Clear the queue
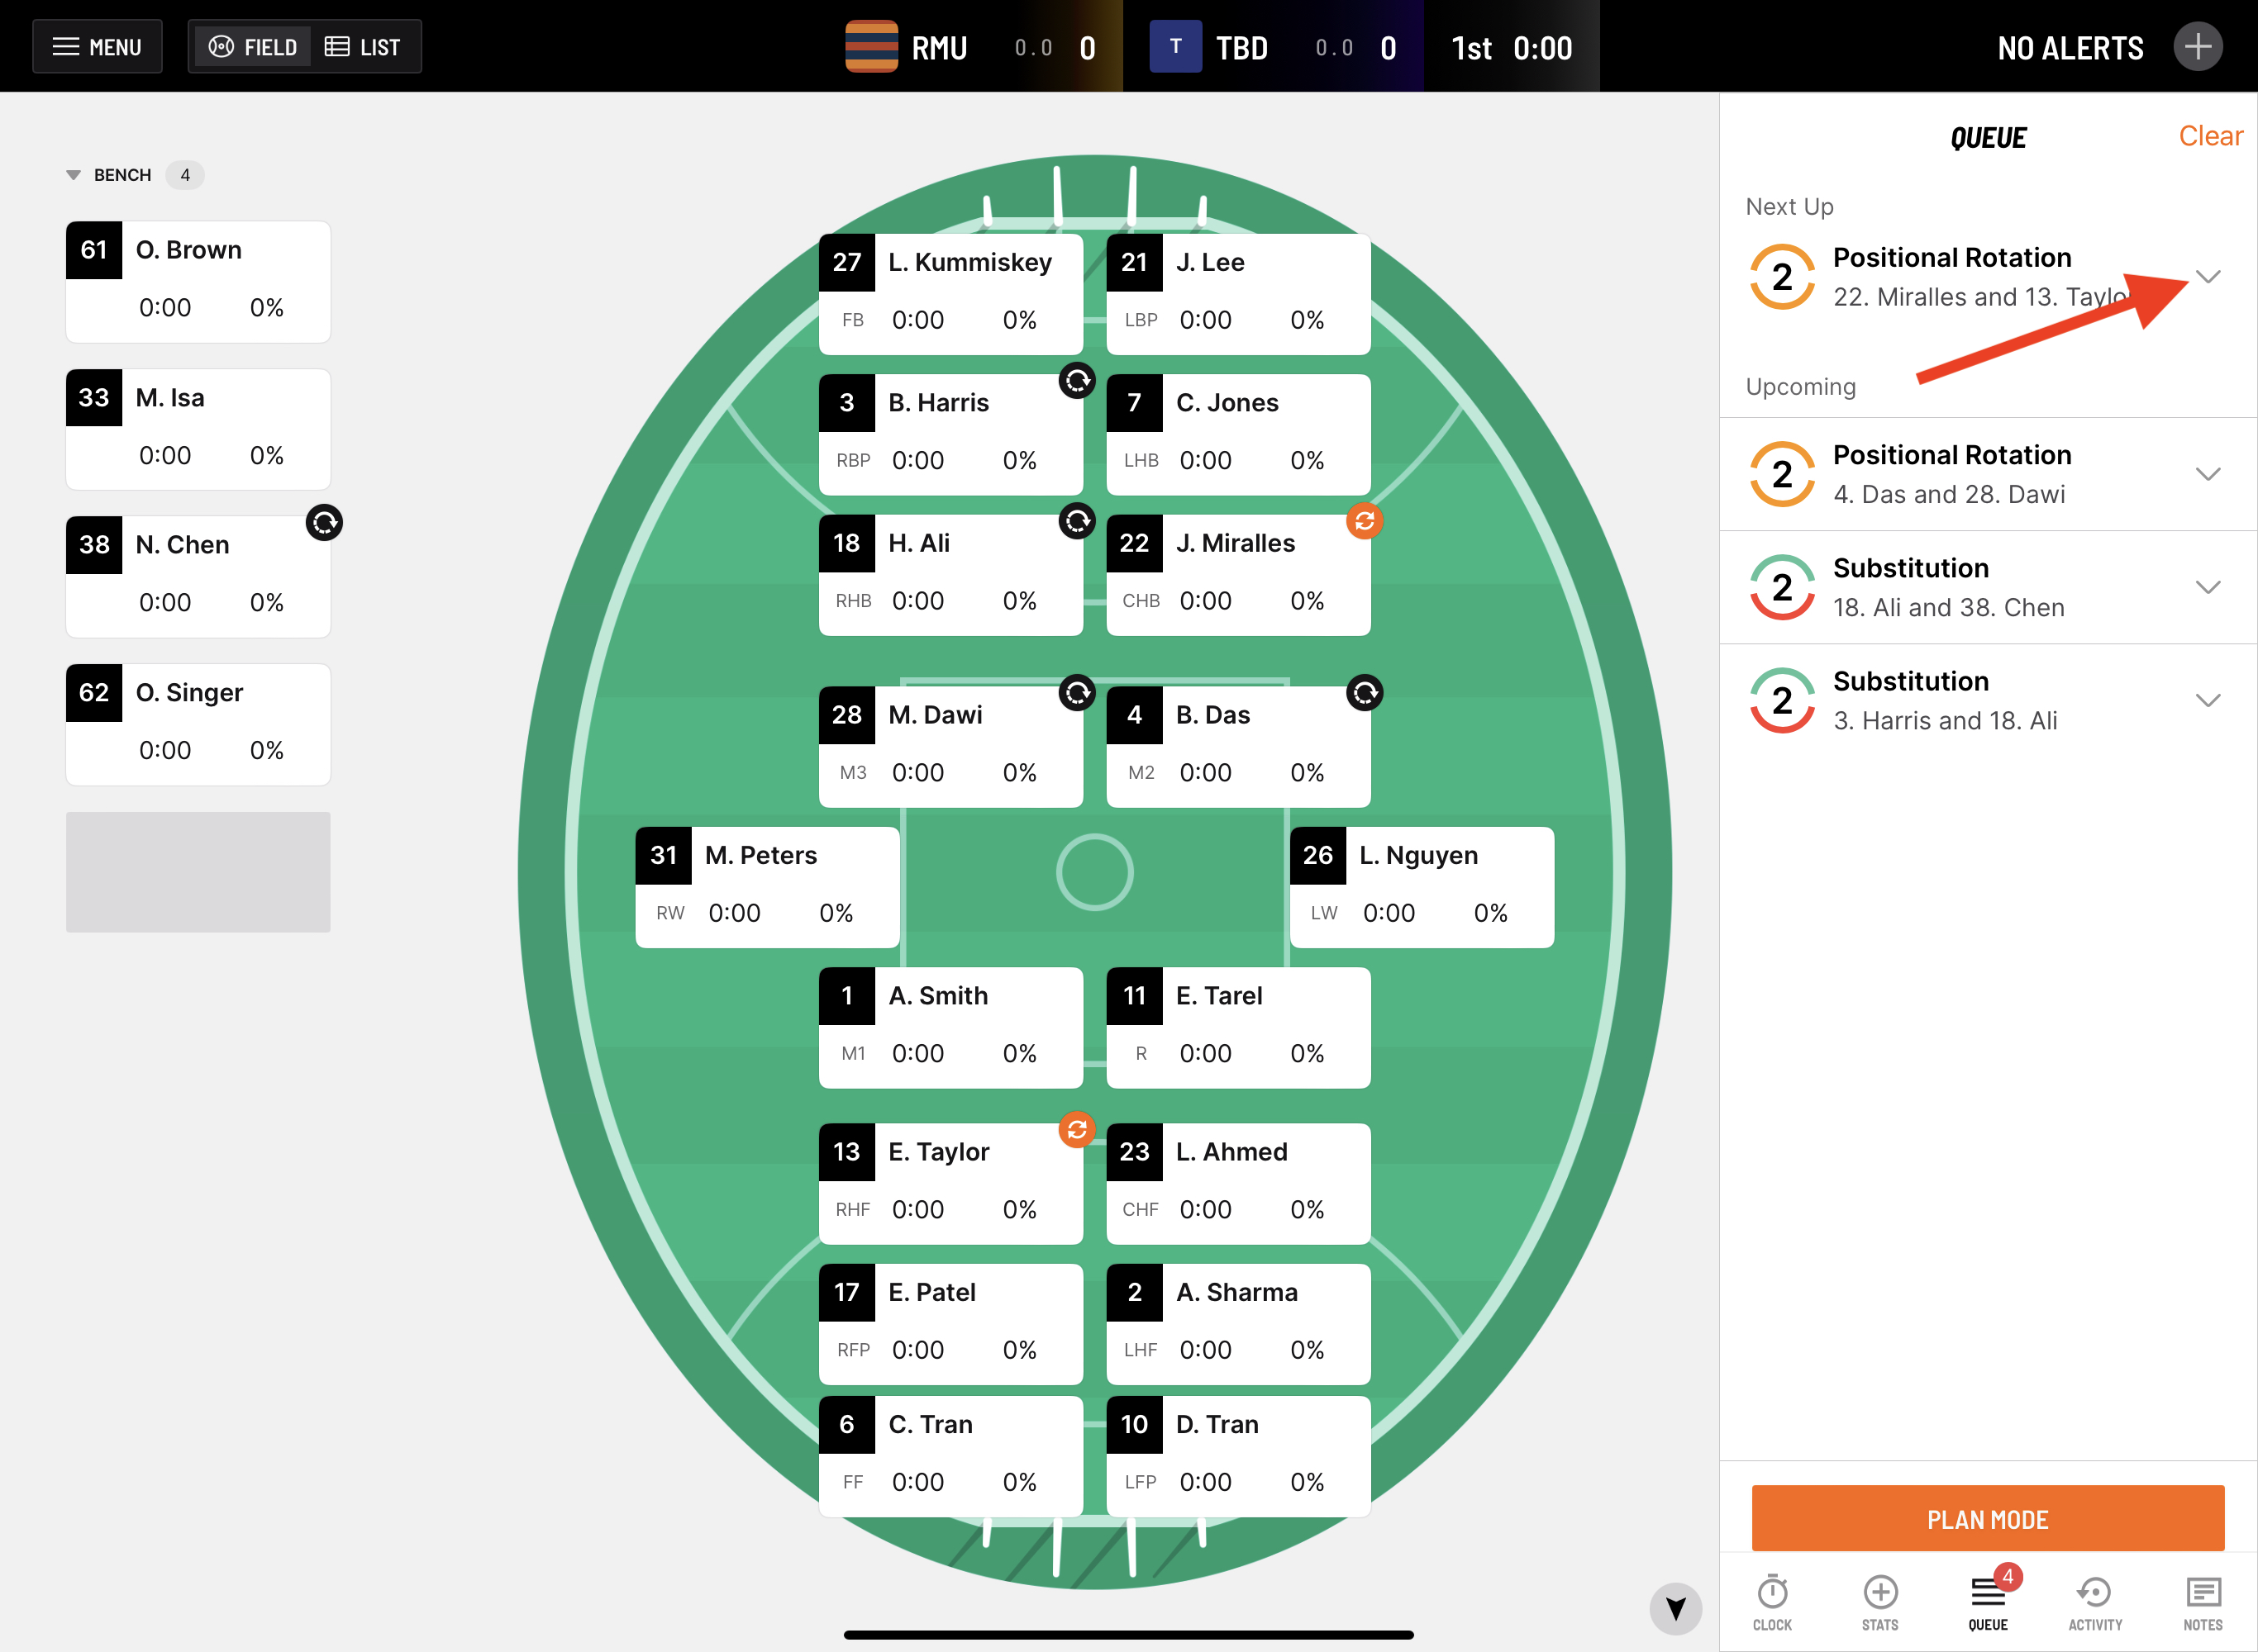Viewport: 2258px width, 1652px height. tap(2209, 136)
